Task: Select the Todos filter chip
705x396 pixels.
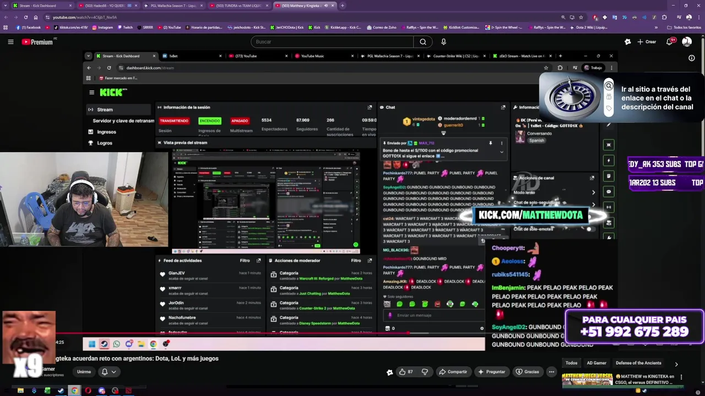Action: click(x=571, y=363)
